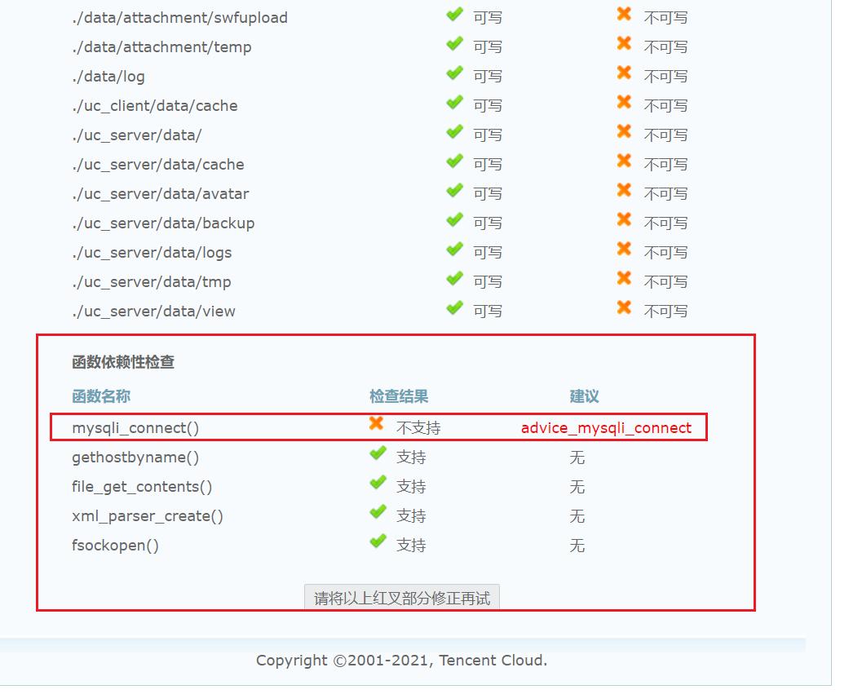Click green checkmark for fsockopen() row
The image size is (862, 694).
377,542
